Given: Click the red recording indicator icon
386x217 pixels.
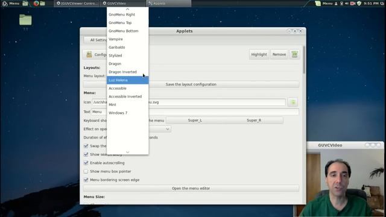Looking at the screenshot, I should tap(353, 4).
